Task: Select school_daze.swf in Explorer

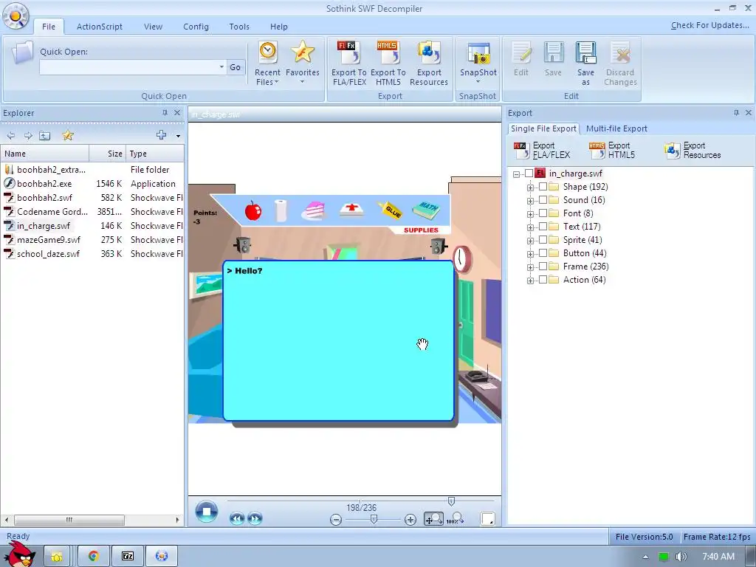Action: [x=48, y=254]
